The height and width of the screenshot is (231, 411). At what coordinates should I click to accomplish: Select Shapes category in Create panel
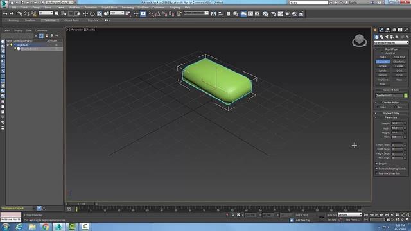click(x=381, y=37)
